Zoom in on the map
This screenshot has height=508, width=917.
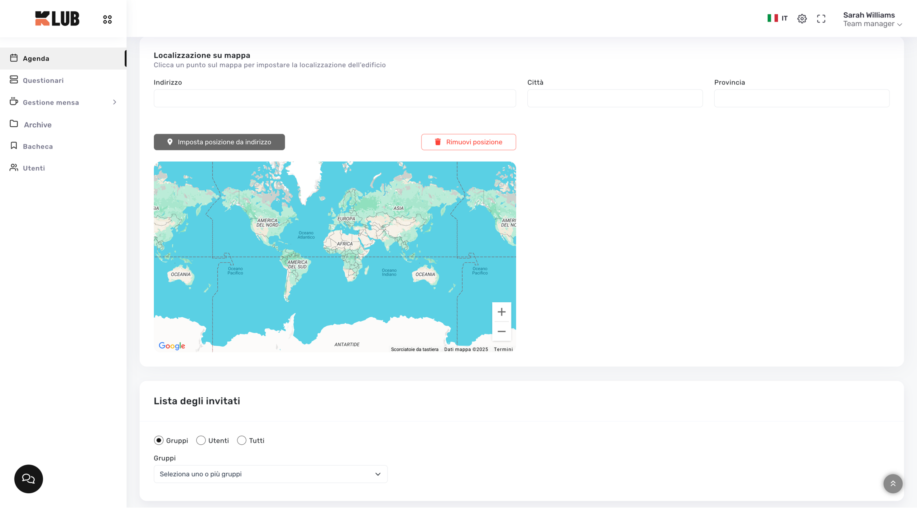tap(501, 312)
